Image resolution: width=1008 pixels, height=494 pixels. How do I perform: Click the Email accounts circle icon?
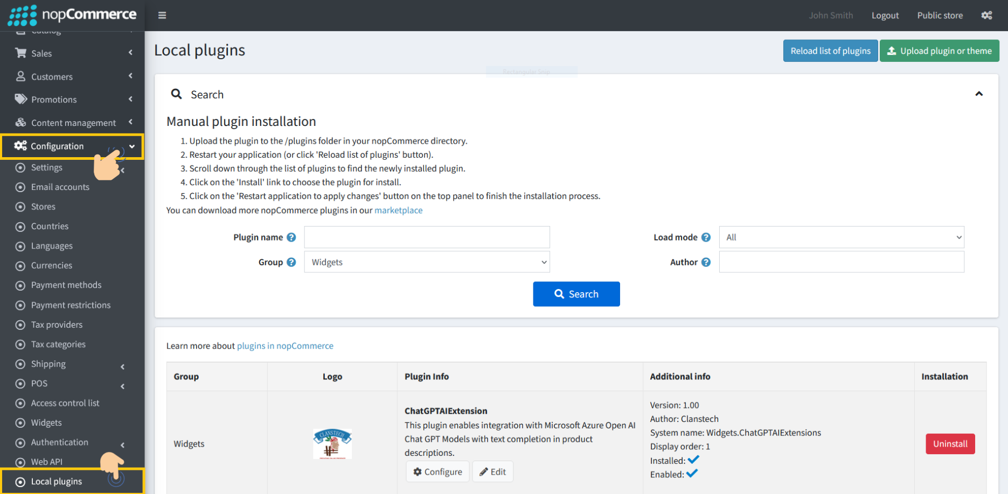point(20,187)
